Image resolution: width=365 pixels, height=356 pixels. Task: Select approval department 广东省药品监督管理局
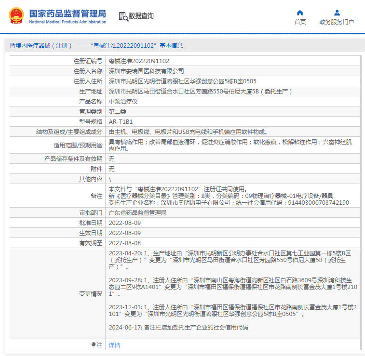point(137,213)
